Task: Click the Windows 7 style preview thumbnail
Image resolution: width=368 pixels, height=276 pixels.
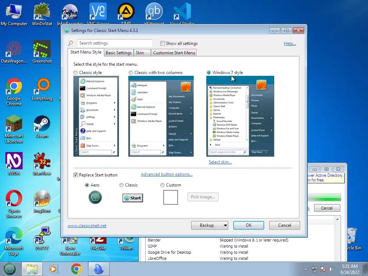Action: point(240,116)
